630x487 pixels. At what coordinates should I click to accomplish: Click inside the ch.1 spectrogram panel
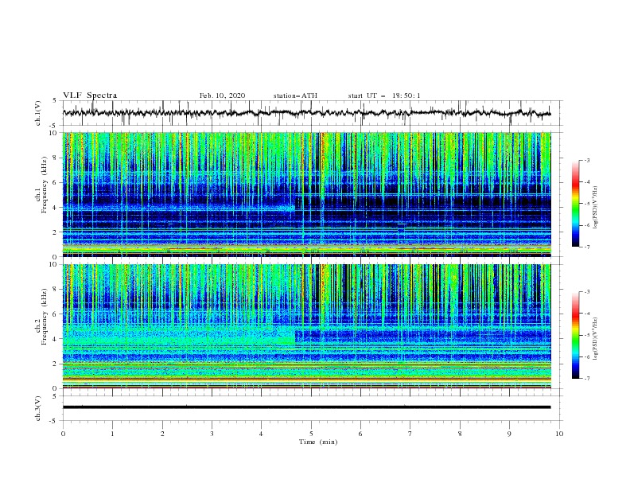pyautogui.click(x=307, y=194)
